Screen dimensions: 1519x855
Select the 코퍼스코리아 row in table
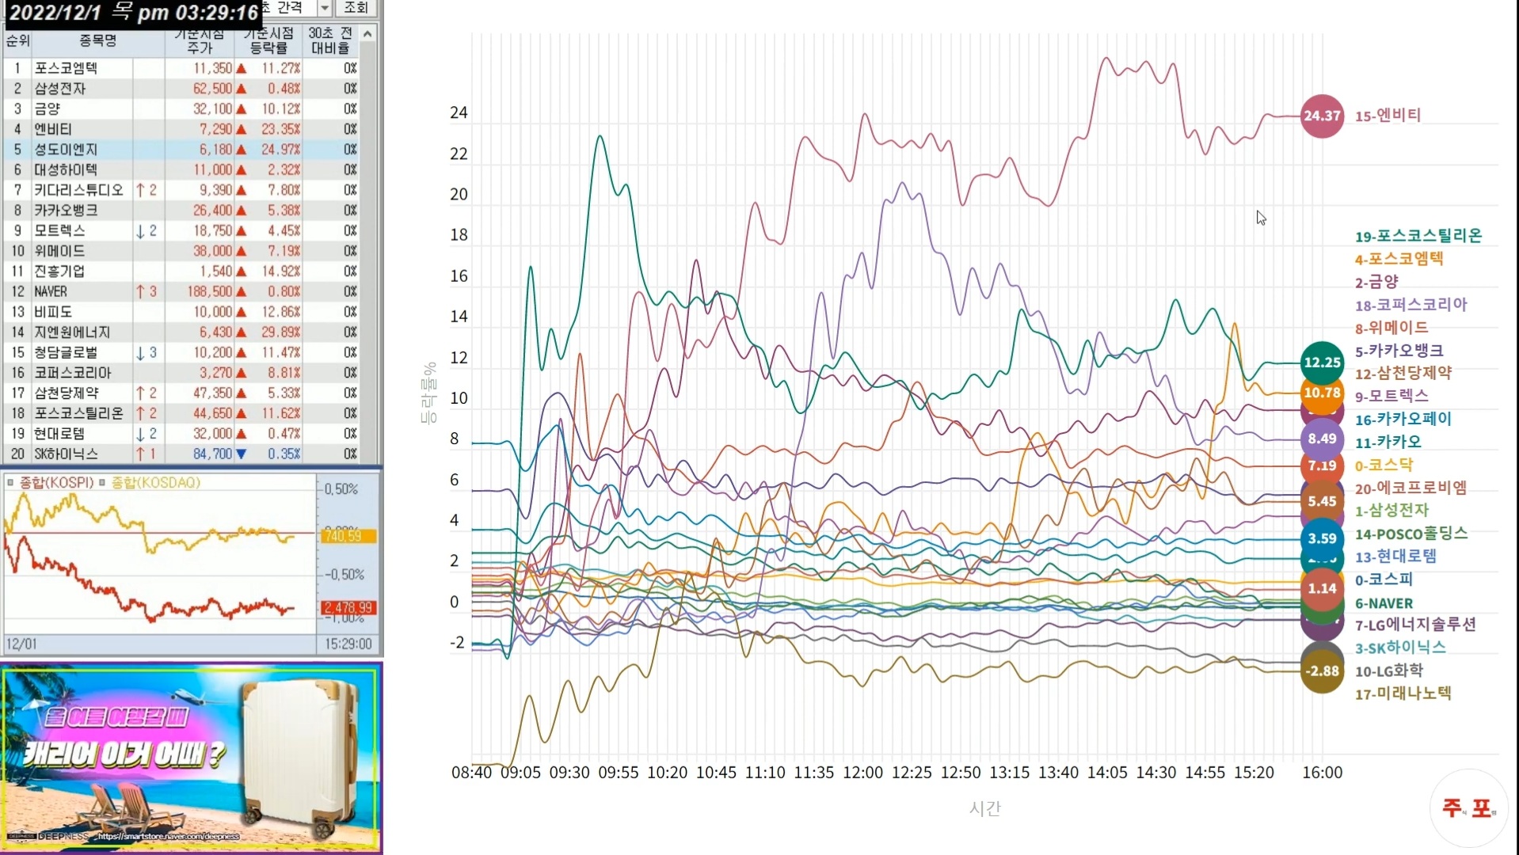coord(181,373)
